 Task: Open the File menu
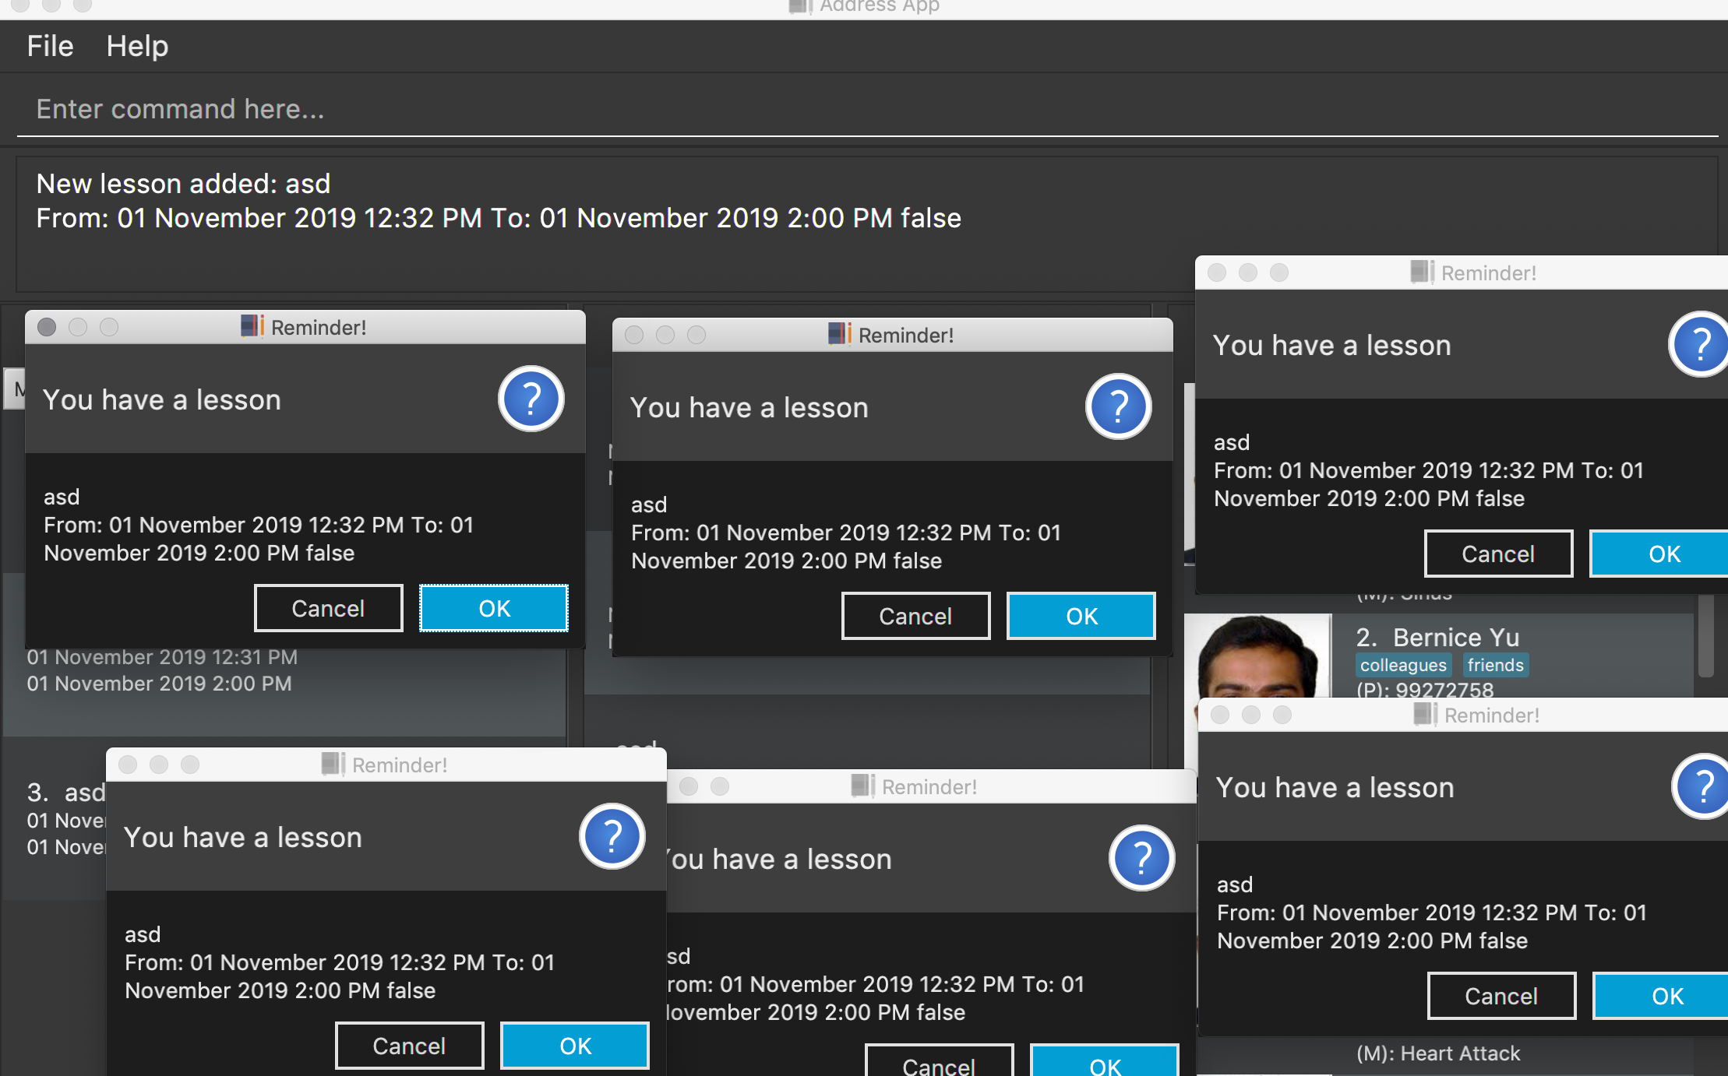[50, 46]
